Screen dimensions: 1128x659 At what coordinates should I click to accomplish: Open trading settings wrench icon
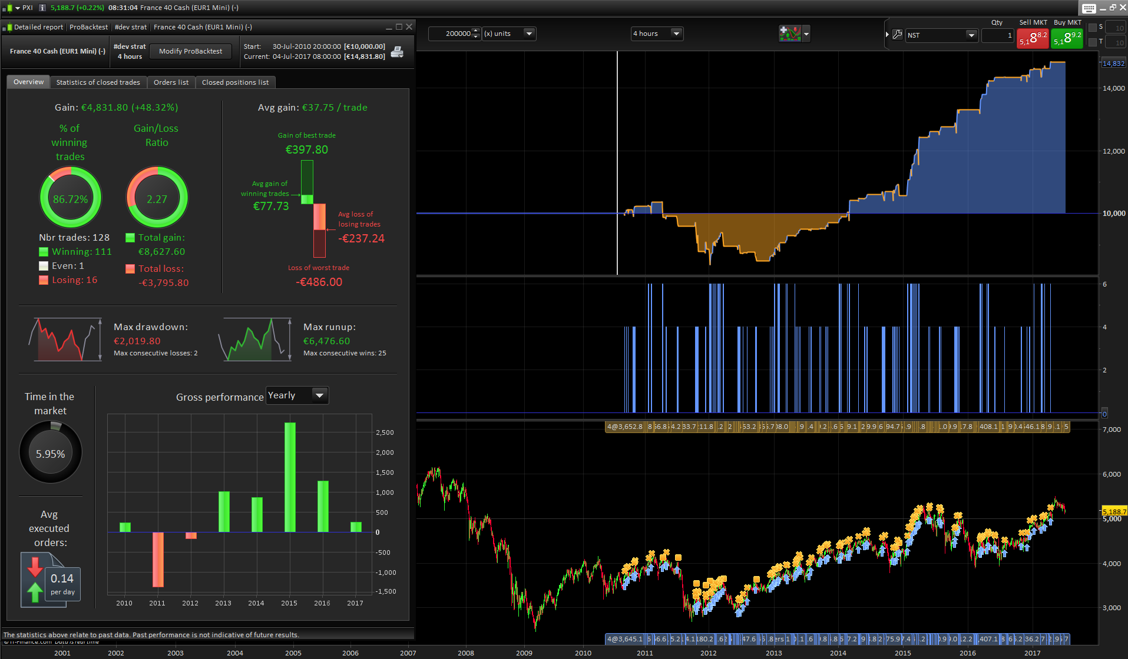897,35
